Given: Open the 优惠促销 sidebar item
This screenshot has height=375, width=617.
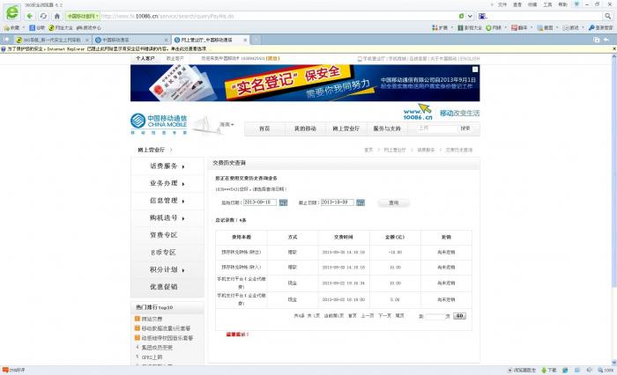Looking at the screenshot, I should coord(167,287).
